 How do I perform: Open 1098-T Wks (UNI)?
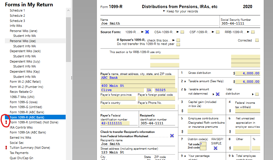tap(22, 97)
